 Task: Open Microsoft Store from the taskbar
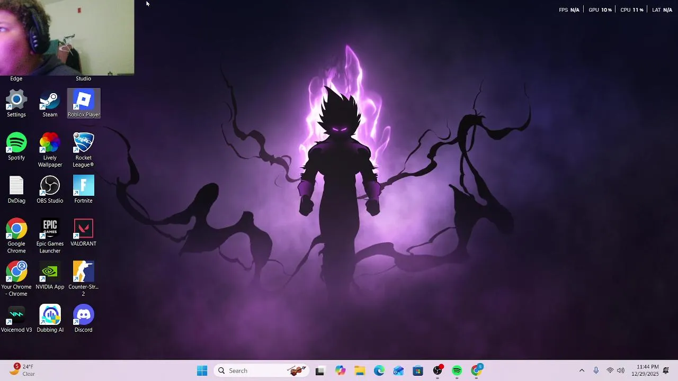pyautogui.click(x=418, y=371)
